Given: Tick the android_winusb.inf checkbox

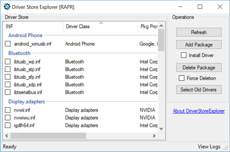Looking at the screenshot, I should [x=8, y=44].
